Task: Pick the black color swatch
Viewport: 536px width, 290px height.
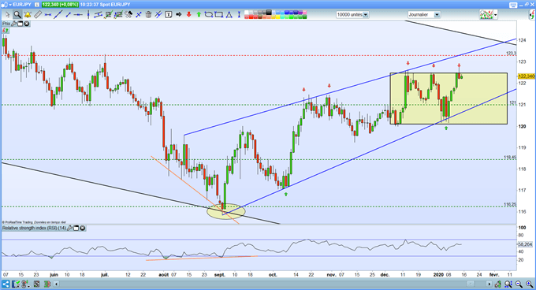Action: pyautogui.click(x=269, y=12)
